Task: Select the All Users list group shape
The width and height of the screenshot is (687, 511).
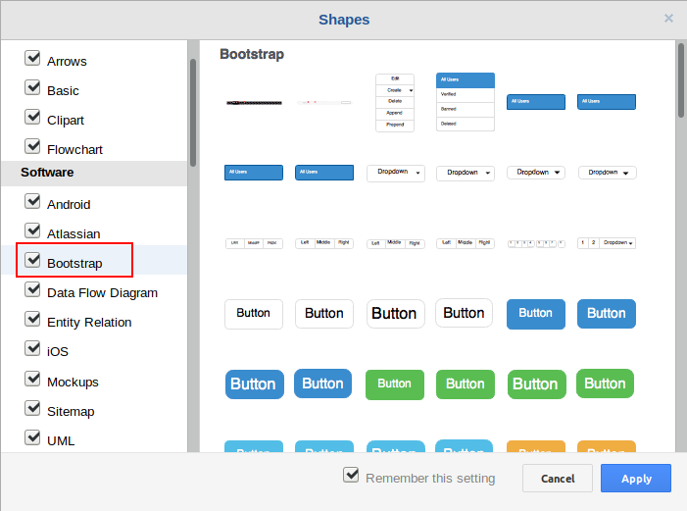Action: pyautogui.click(x=465, y=102)
